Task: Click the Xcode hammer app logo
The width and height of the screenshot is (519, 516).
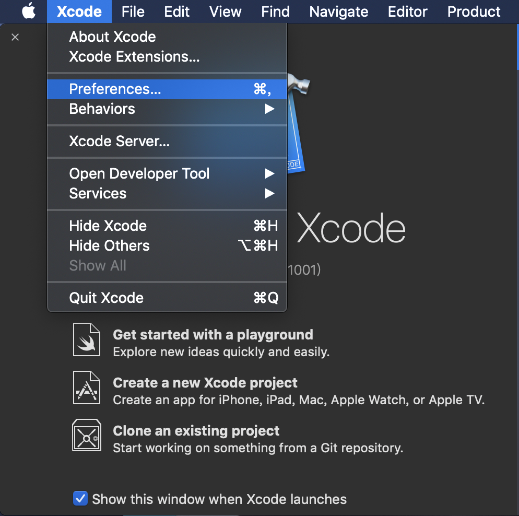Action: tap(298, 122)
